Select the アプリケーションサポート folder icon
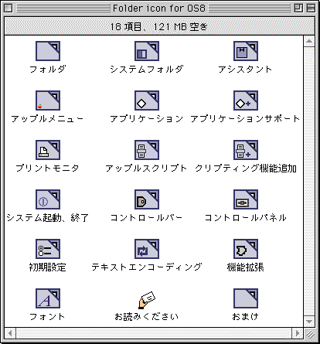 pyautogui.click(x=246, y=100)
